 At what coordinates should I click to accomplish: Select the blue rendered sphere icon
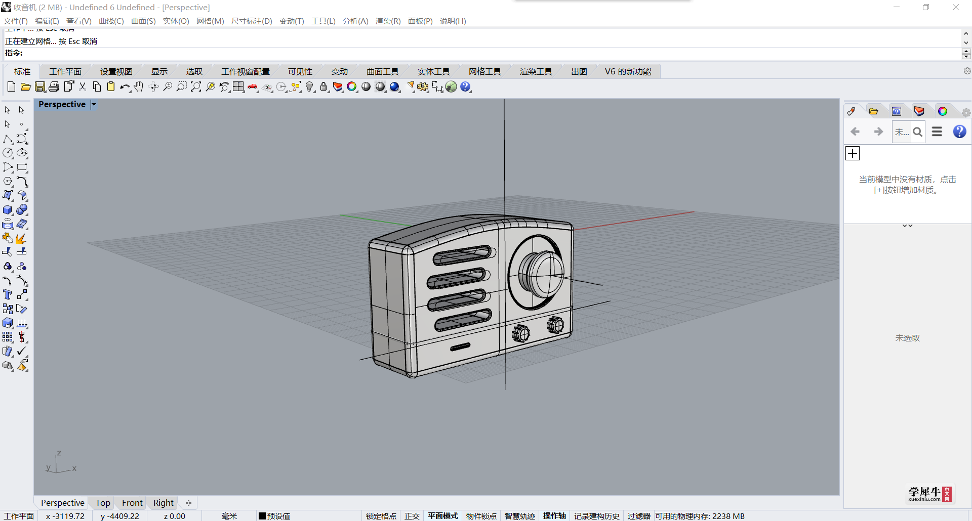pyautogui.click(x=395, y=87)
